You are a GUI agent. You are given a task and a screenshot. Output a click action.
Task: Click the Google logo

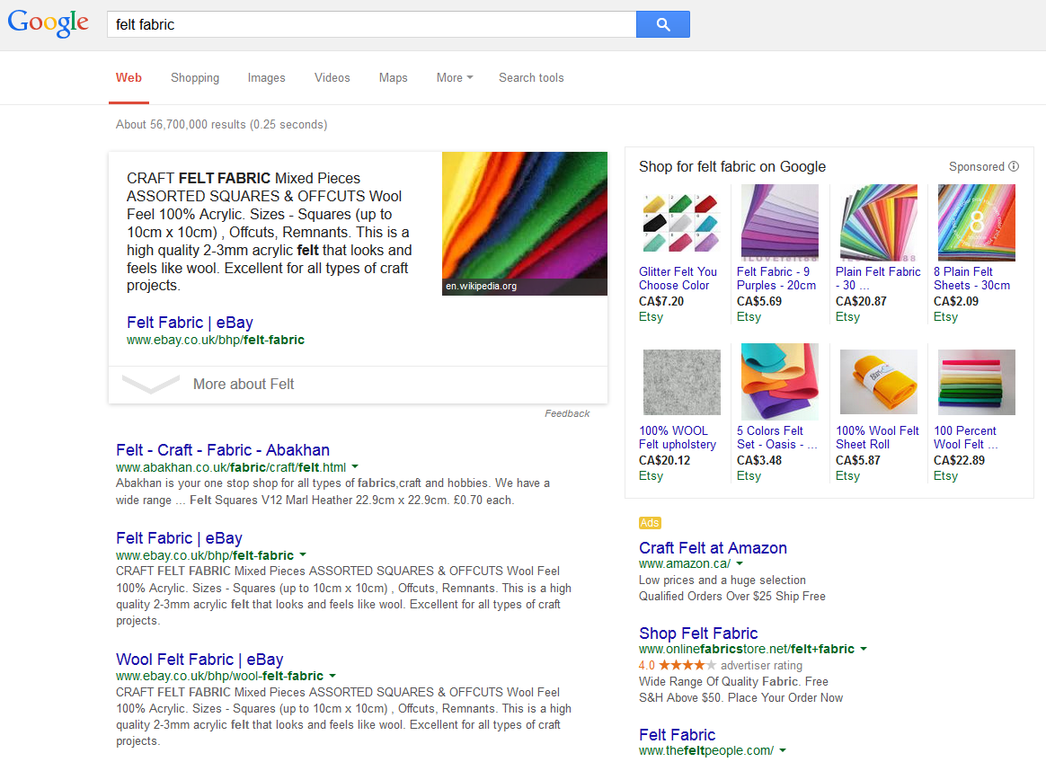49,24
